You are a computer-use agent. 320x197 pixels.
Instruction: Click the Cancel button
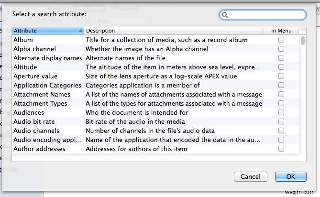(x=251, y=177)
